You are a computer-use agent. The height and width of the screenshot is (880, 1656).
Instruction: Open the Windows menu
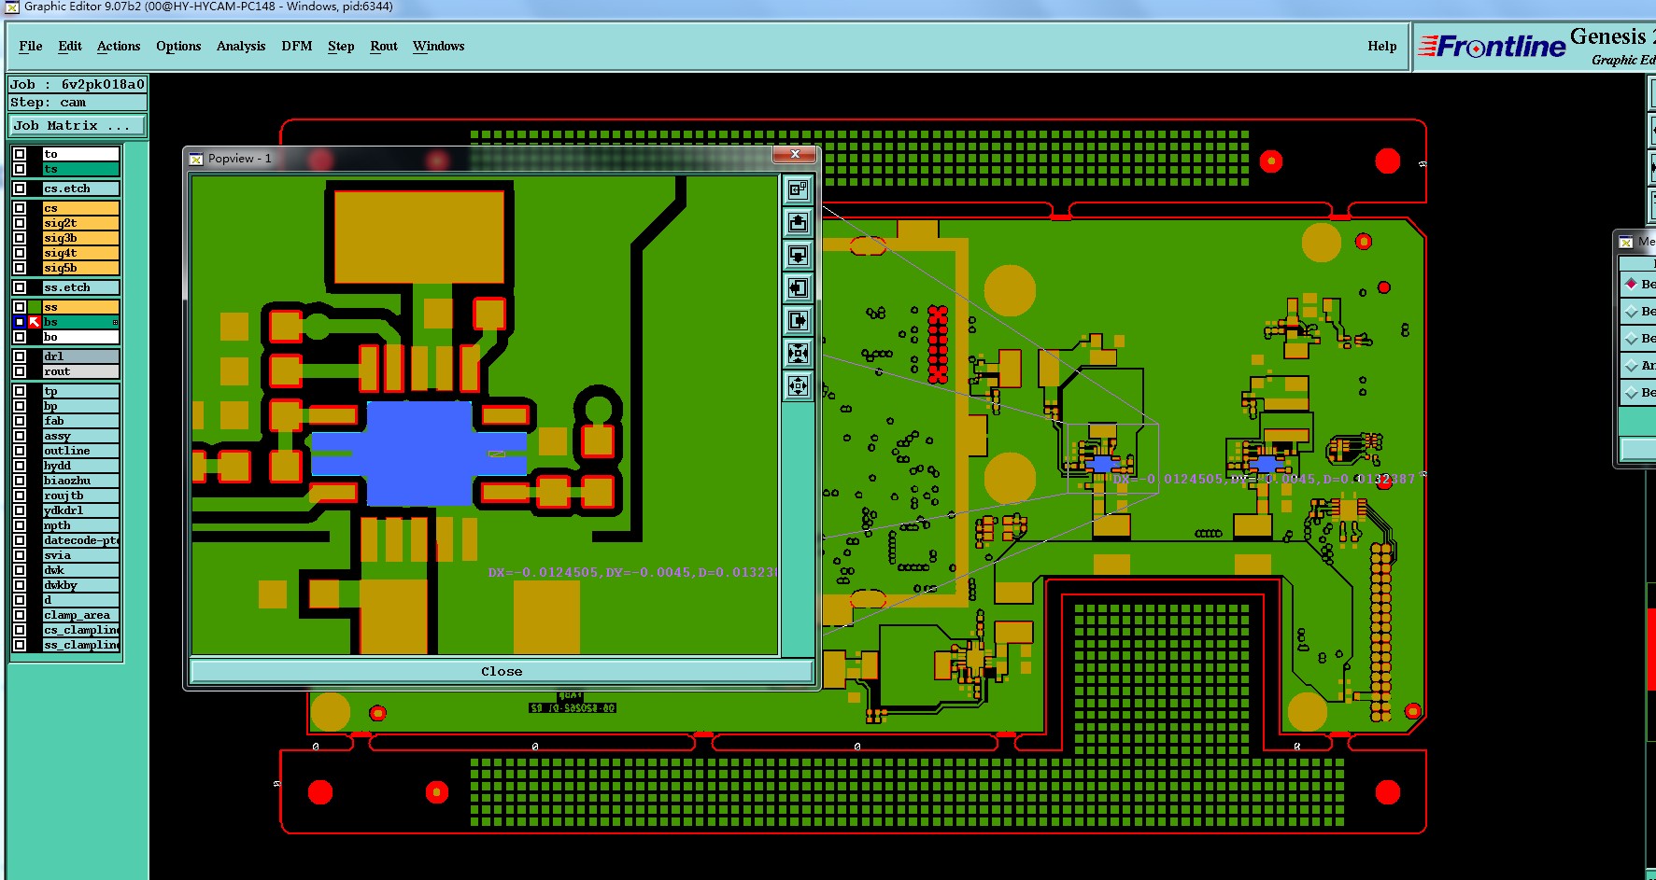pos(438,46)
